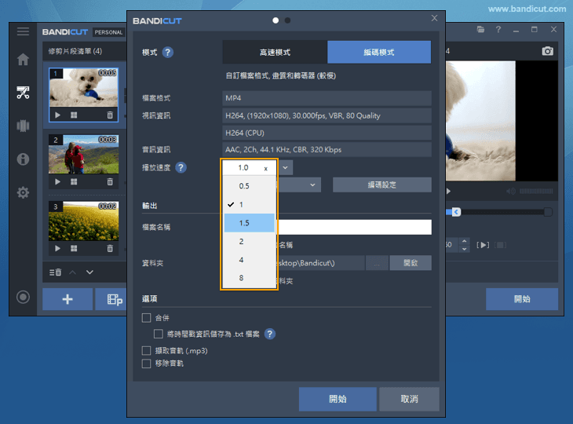Select the Cut tool sidebar icon
Screen dimensions: 573x424
click(23, 93)
